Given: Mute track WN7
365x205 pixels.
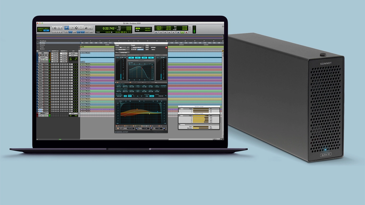Looking at the screenshot, I should [48, 80].
